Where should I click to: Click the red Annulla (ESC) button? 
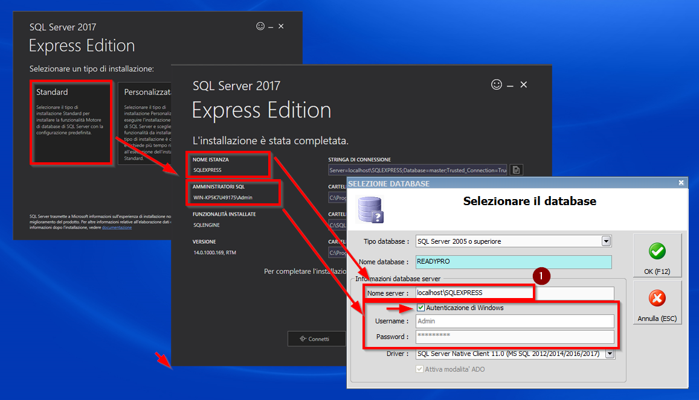(x=657, y=302)
